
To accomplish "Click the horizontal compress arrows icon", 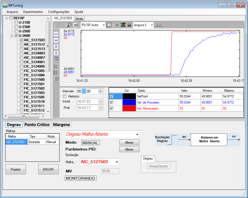I will point(56,34).
